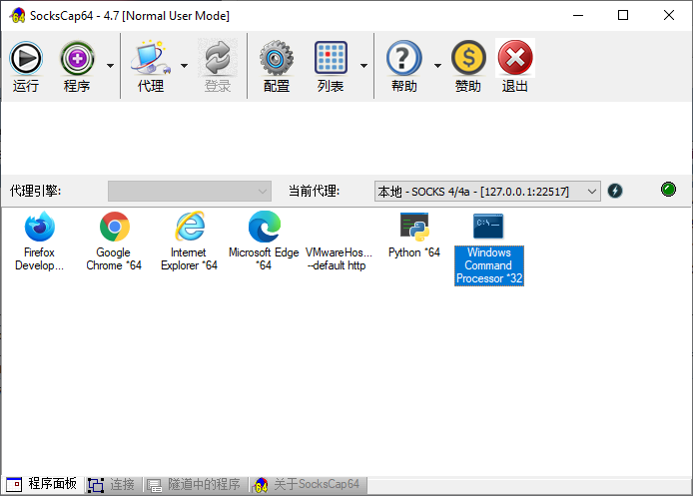Close the SocksCap64 window
This screenshot has height=496, width=693.
(x=669, y=15)
